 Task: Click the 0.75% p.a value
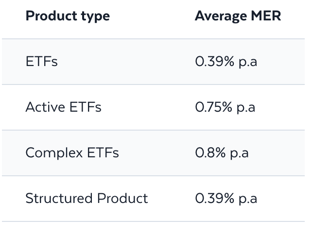(225, 107)
